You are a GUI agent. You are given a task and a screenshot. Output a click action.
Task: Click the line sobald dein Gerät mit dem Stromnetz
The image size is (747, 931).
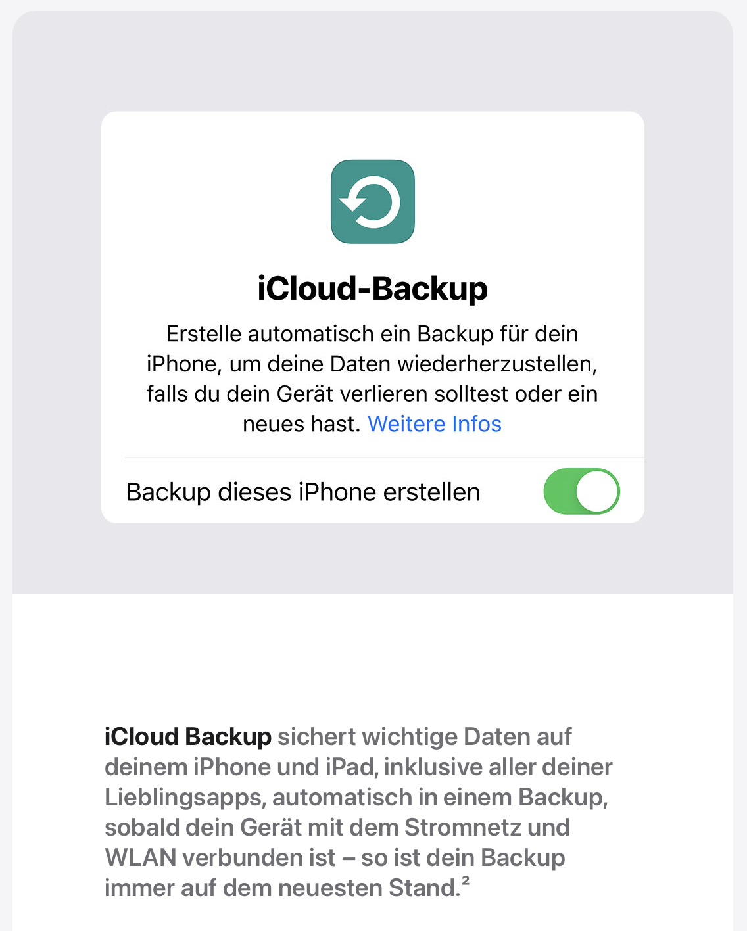point(337,828)
